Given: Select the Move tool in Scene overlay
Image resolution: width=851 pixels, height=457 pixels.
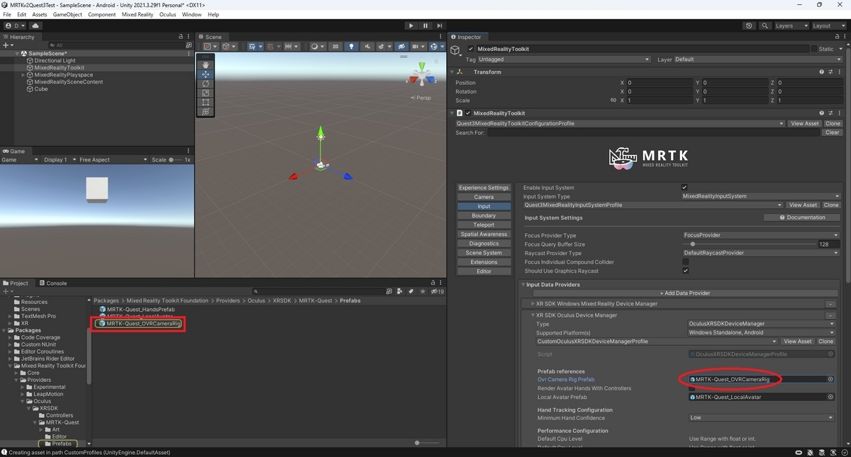Looking at the screenshot, I should [206, 74].
